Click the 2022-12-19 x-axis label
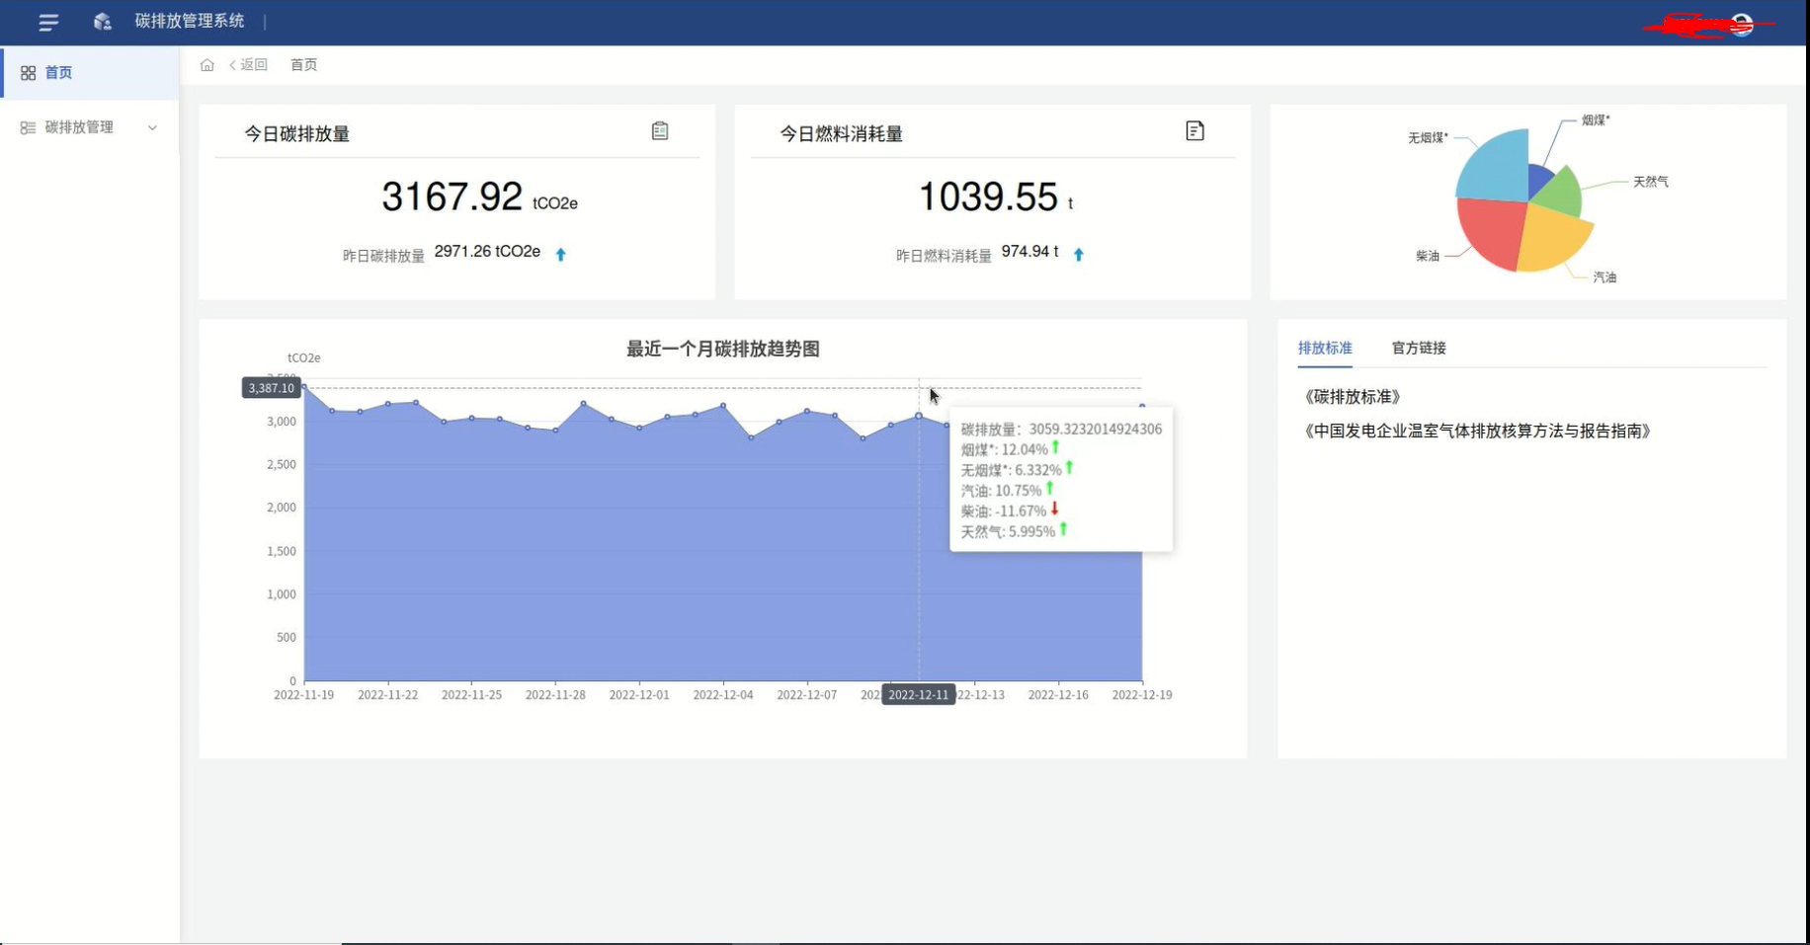Viewport: 1810px width, 945px height. [1142, 695]
